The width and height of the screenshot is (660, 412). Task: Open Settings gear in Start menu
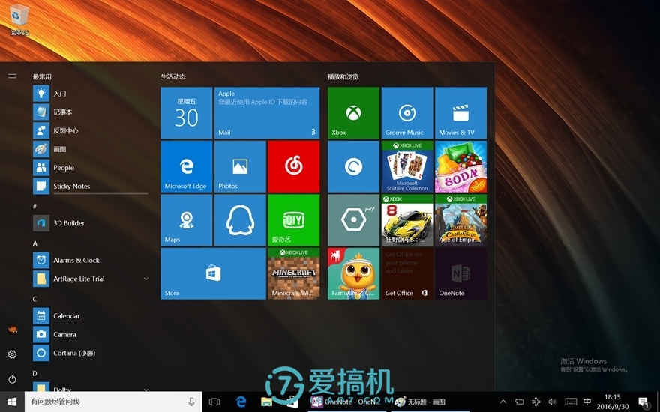click(12, 354)
